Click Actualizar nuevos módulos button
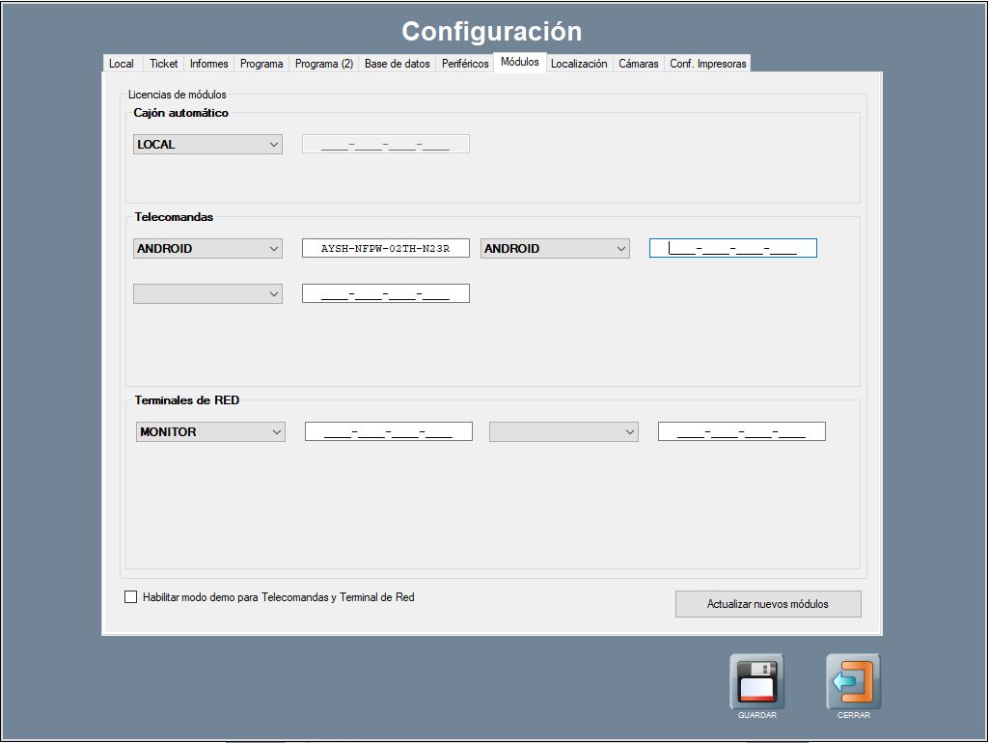Screen dimensions: 989x743 click(x=767, y=604)
